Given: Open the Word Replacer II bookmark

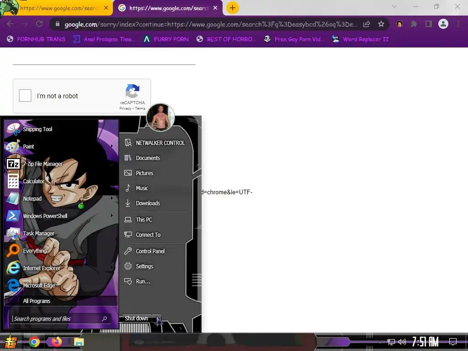Looking at the screenshot, I should (361, 39).
